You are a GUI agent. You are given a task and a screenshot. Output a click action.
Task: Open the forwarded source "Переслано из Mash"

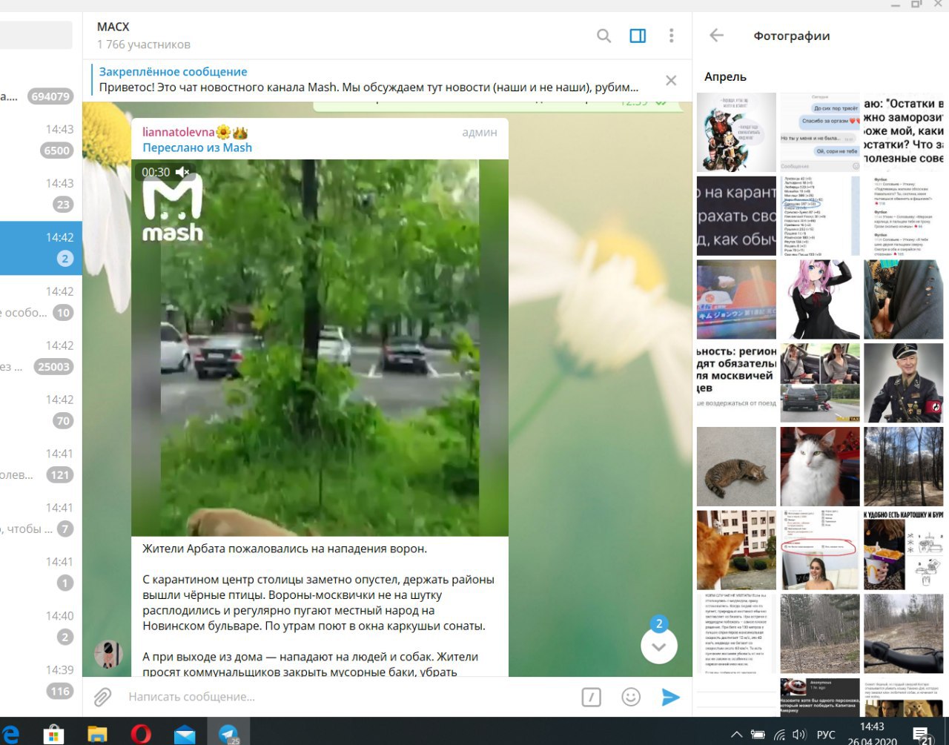tap(197, 148)
